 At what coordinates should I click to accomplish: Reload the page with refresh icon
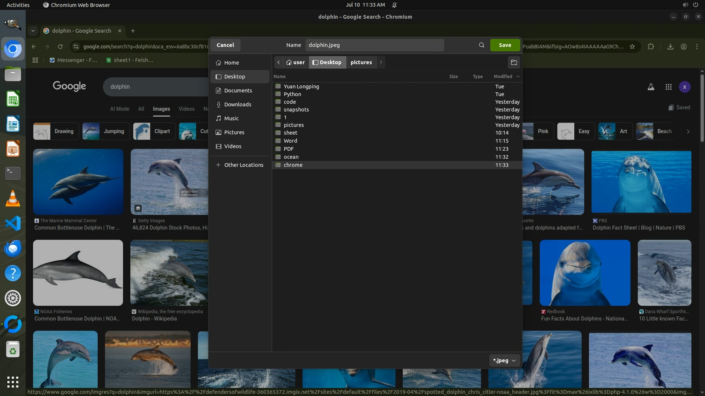click(60, 47)
